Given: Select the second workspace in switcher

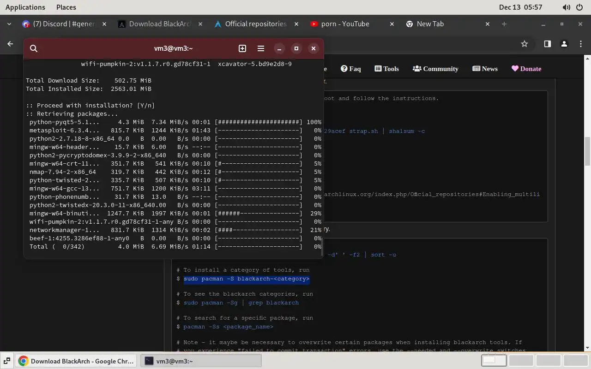Looking at the screenshot, I should click(521, 361).
